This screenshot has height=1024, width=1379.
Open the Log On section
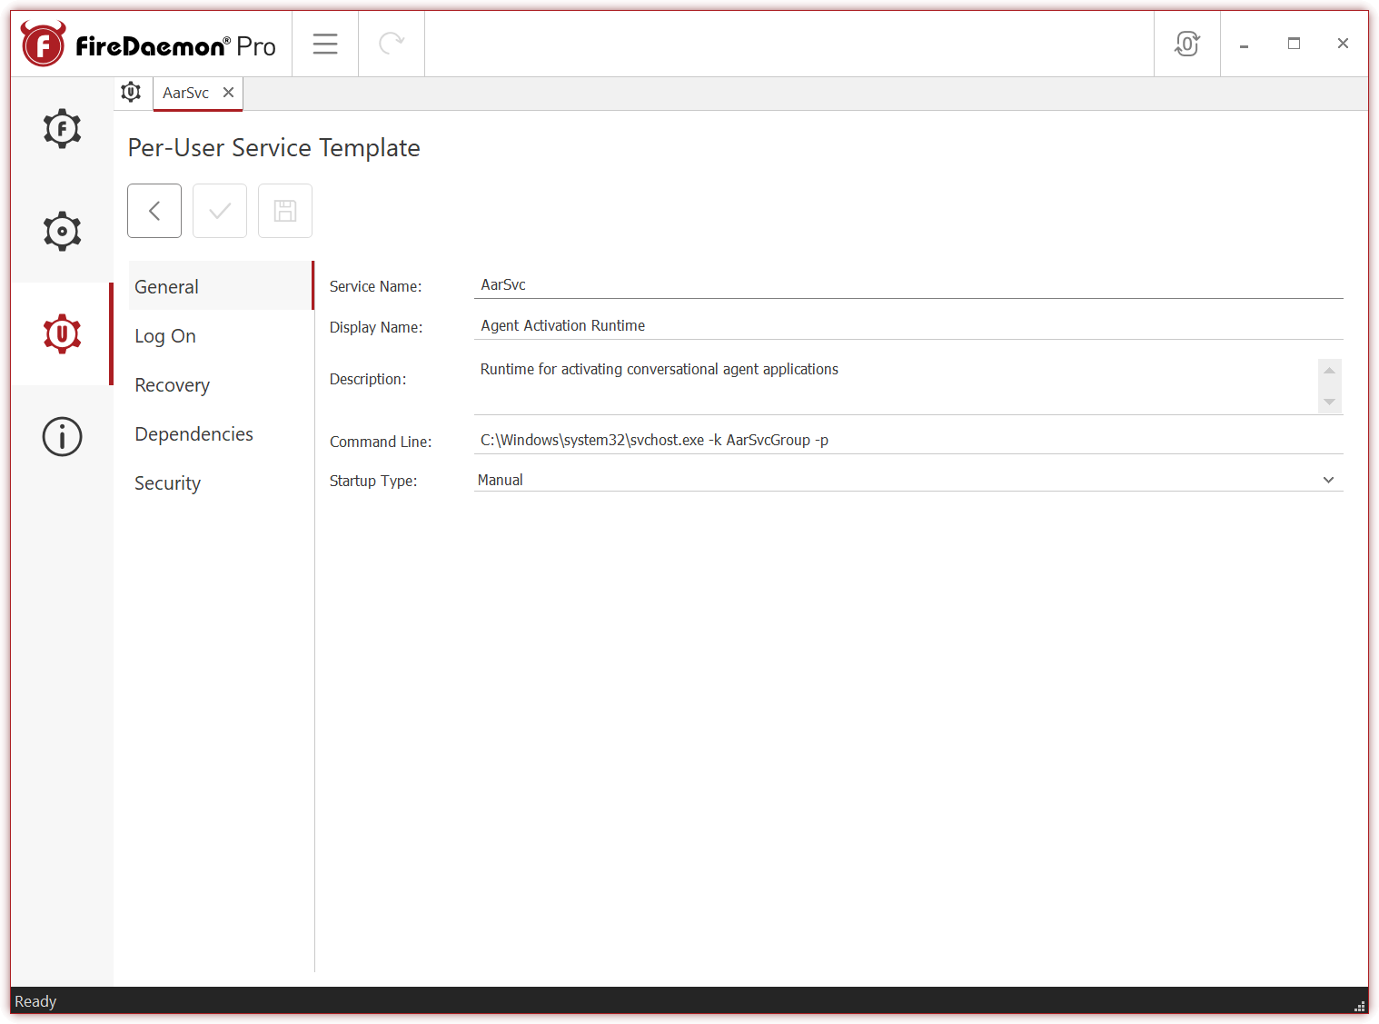coord(221,335)
